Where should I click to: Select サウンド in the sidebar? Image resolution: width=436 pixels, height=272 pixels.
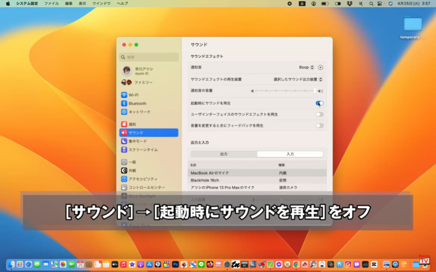pyautogui.click(x=149, y=133)
